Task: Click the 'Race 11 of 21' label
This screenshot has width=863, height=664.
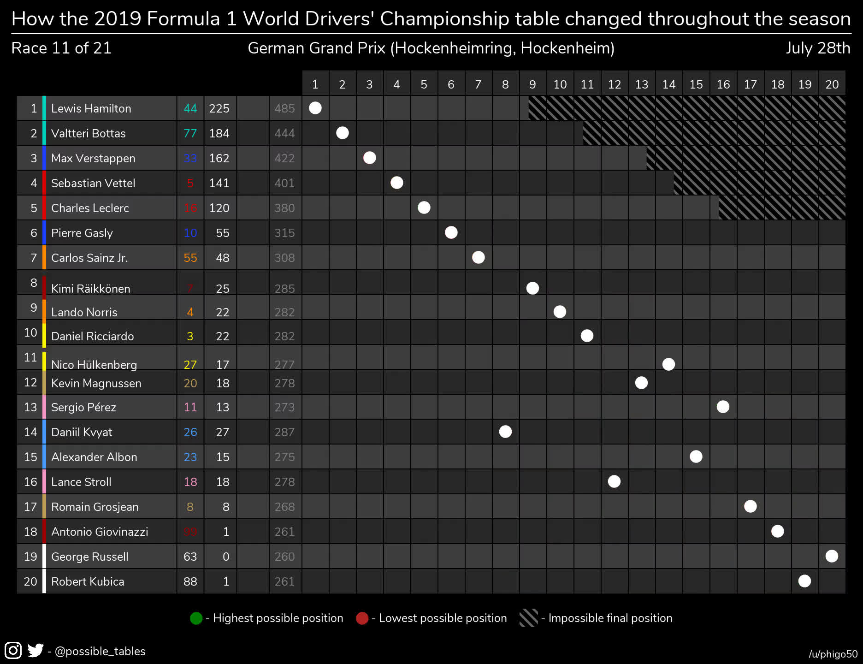Action: pyautogui.click(x=61, y=48)
